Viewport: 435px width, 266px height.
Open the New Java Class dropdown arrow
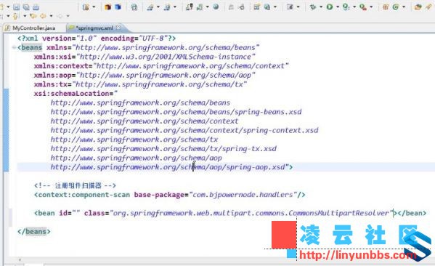(404, 7)
